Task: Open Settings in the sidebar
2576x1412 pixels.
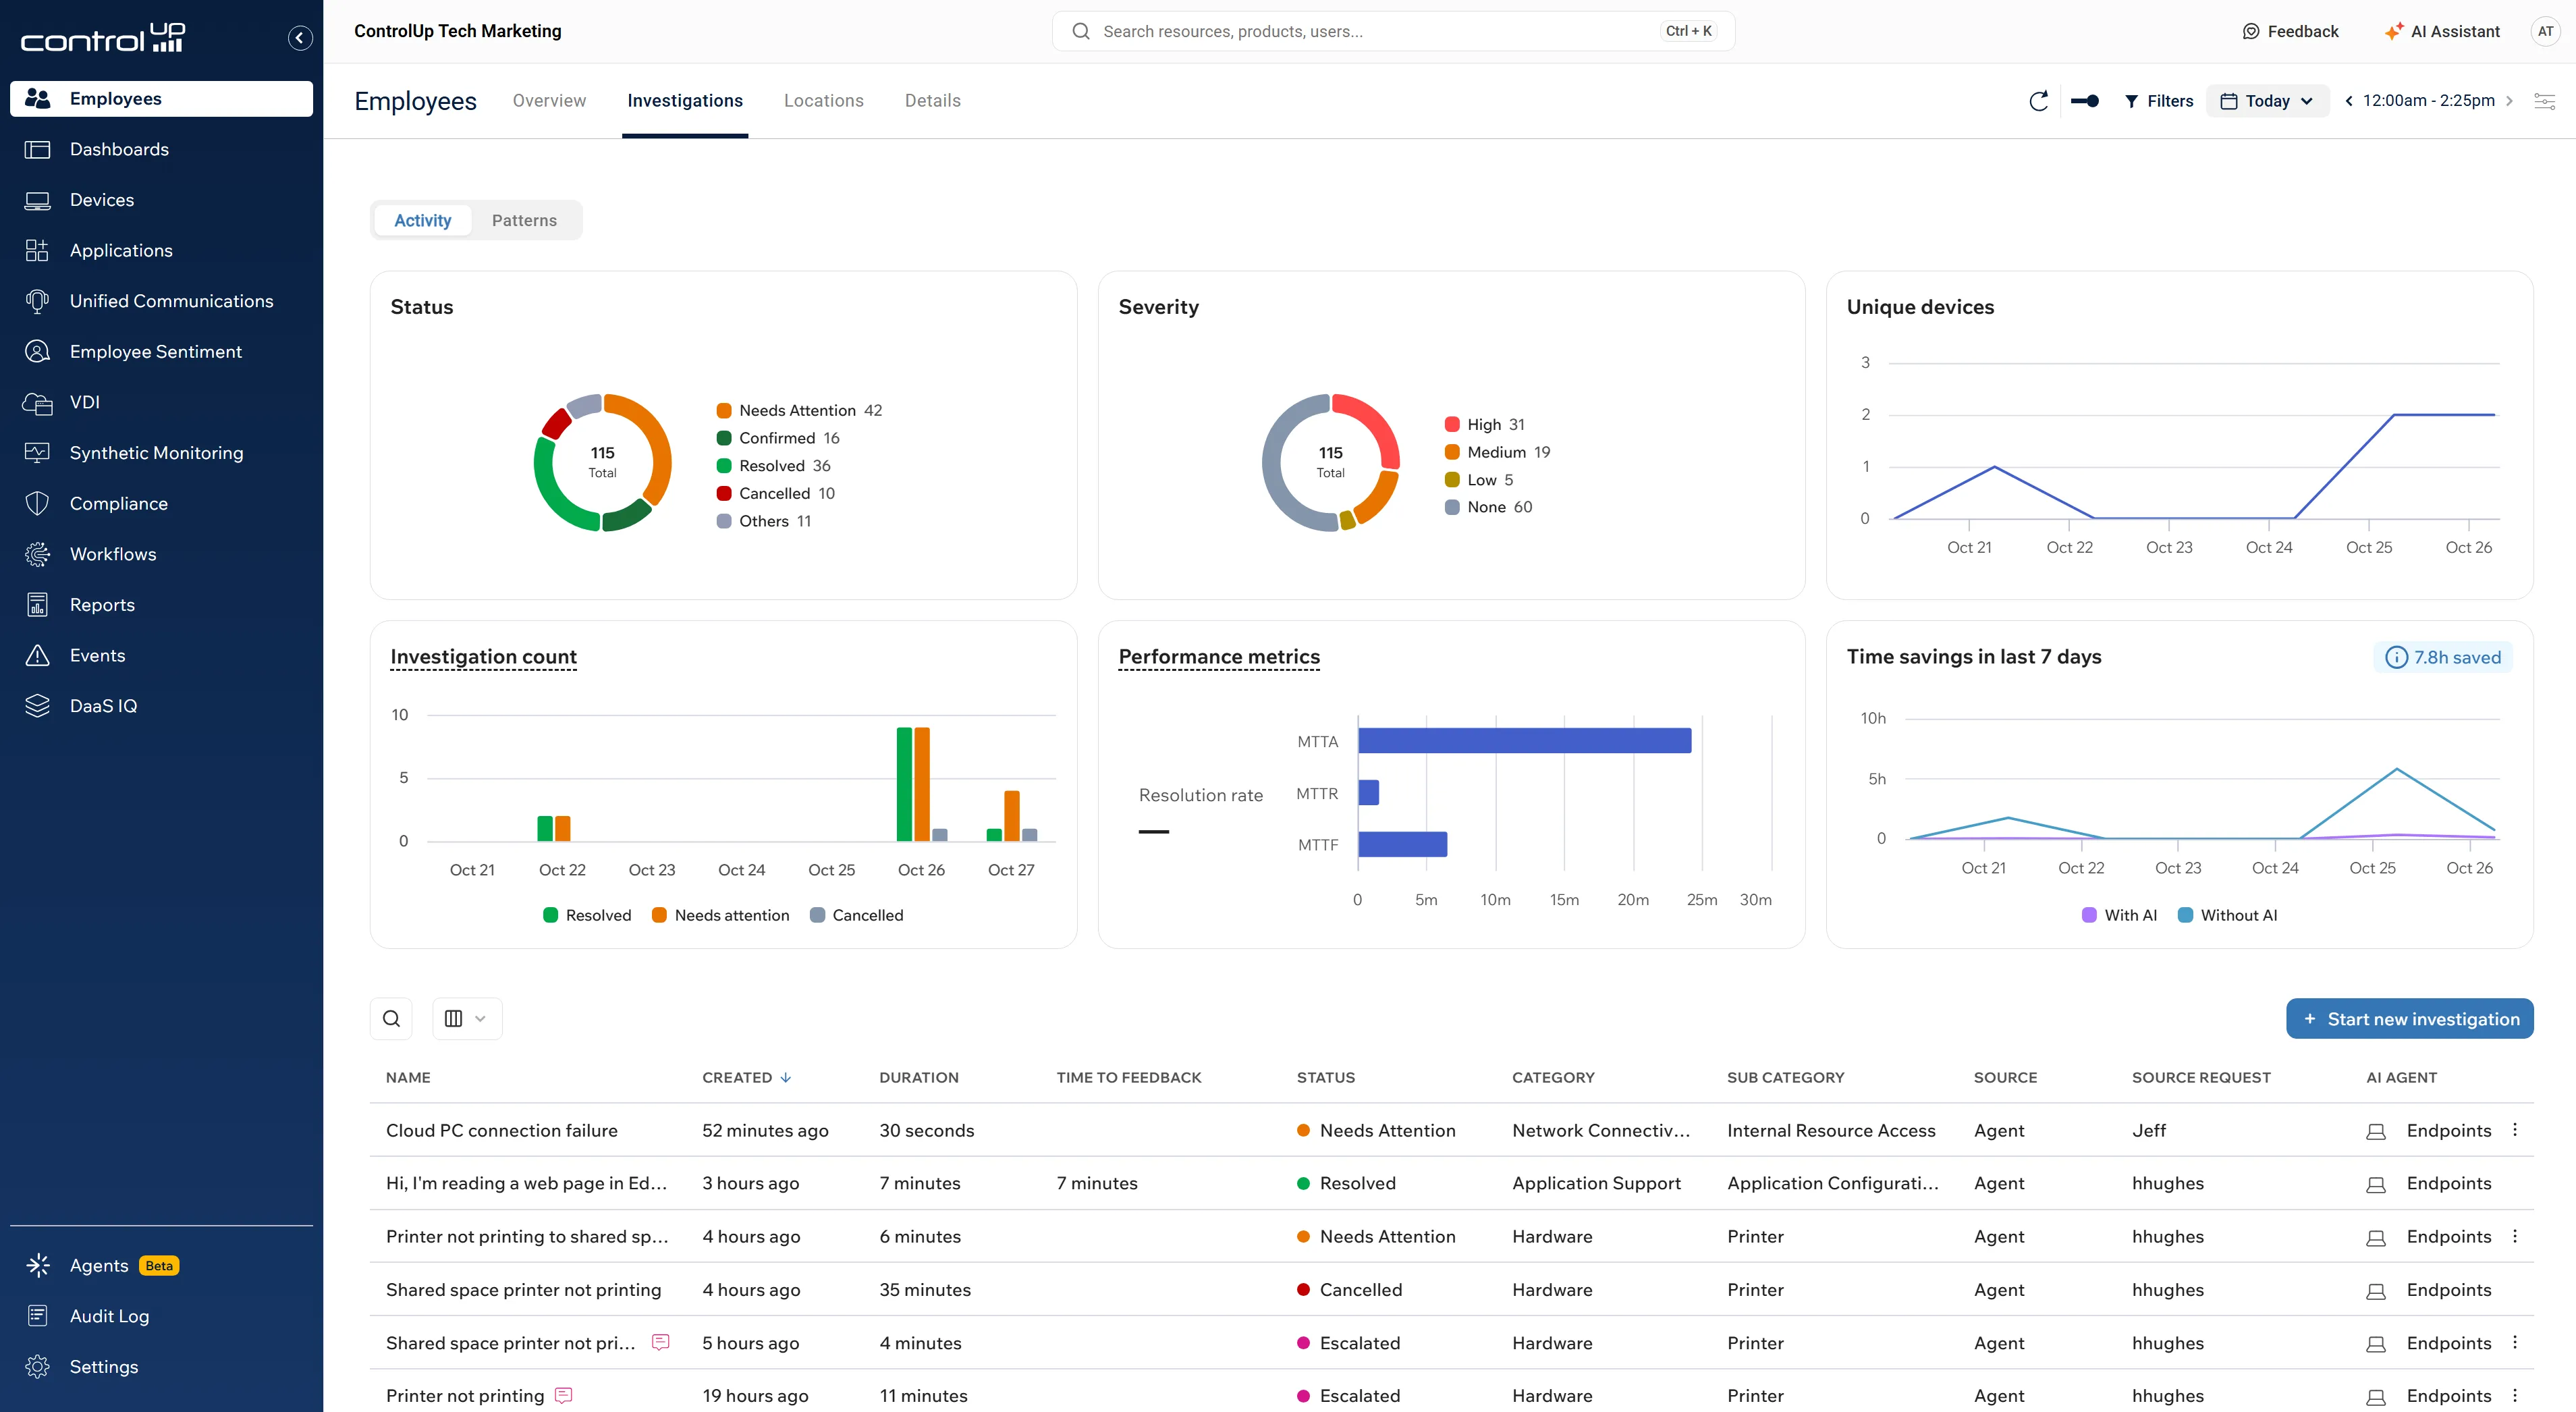Action: [x=161, y=1366]
